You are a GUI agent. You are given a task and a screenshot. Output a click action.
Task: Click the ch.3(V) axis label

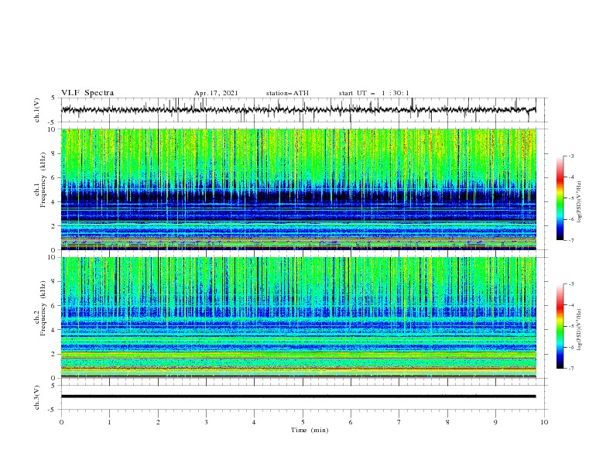[36, 397]
